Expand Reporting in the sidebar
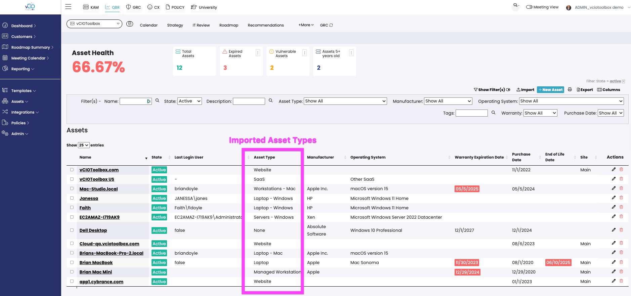The height and width of the screenshot is (296, 631). 23,69
